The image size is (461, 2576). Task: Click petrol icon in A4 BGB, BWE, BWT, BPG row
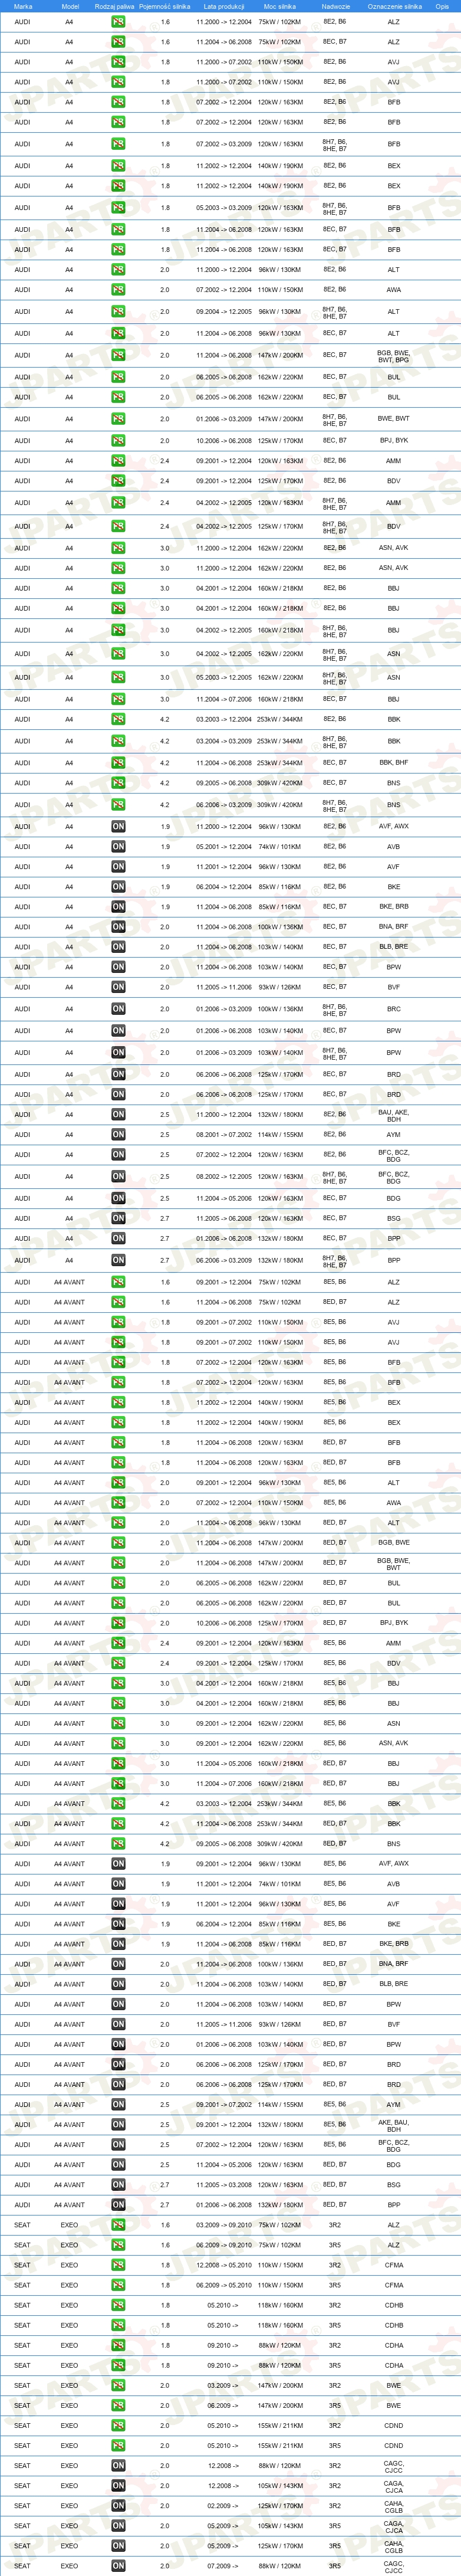[118, 355]
